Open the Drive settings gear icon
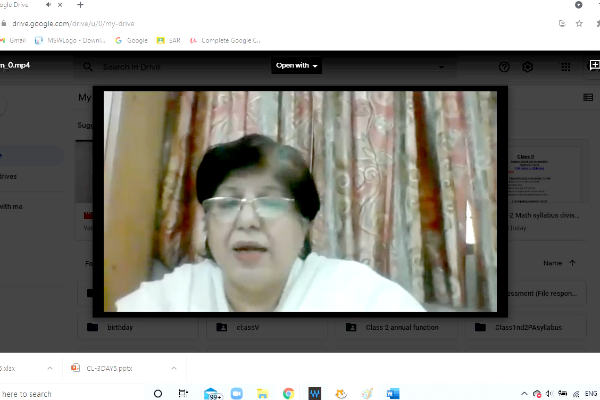This screenshot has width=600, height=400. 527,67
